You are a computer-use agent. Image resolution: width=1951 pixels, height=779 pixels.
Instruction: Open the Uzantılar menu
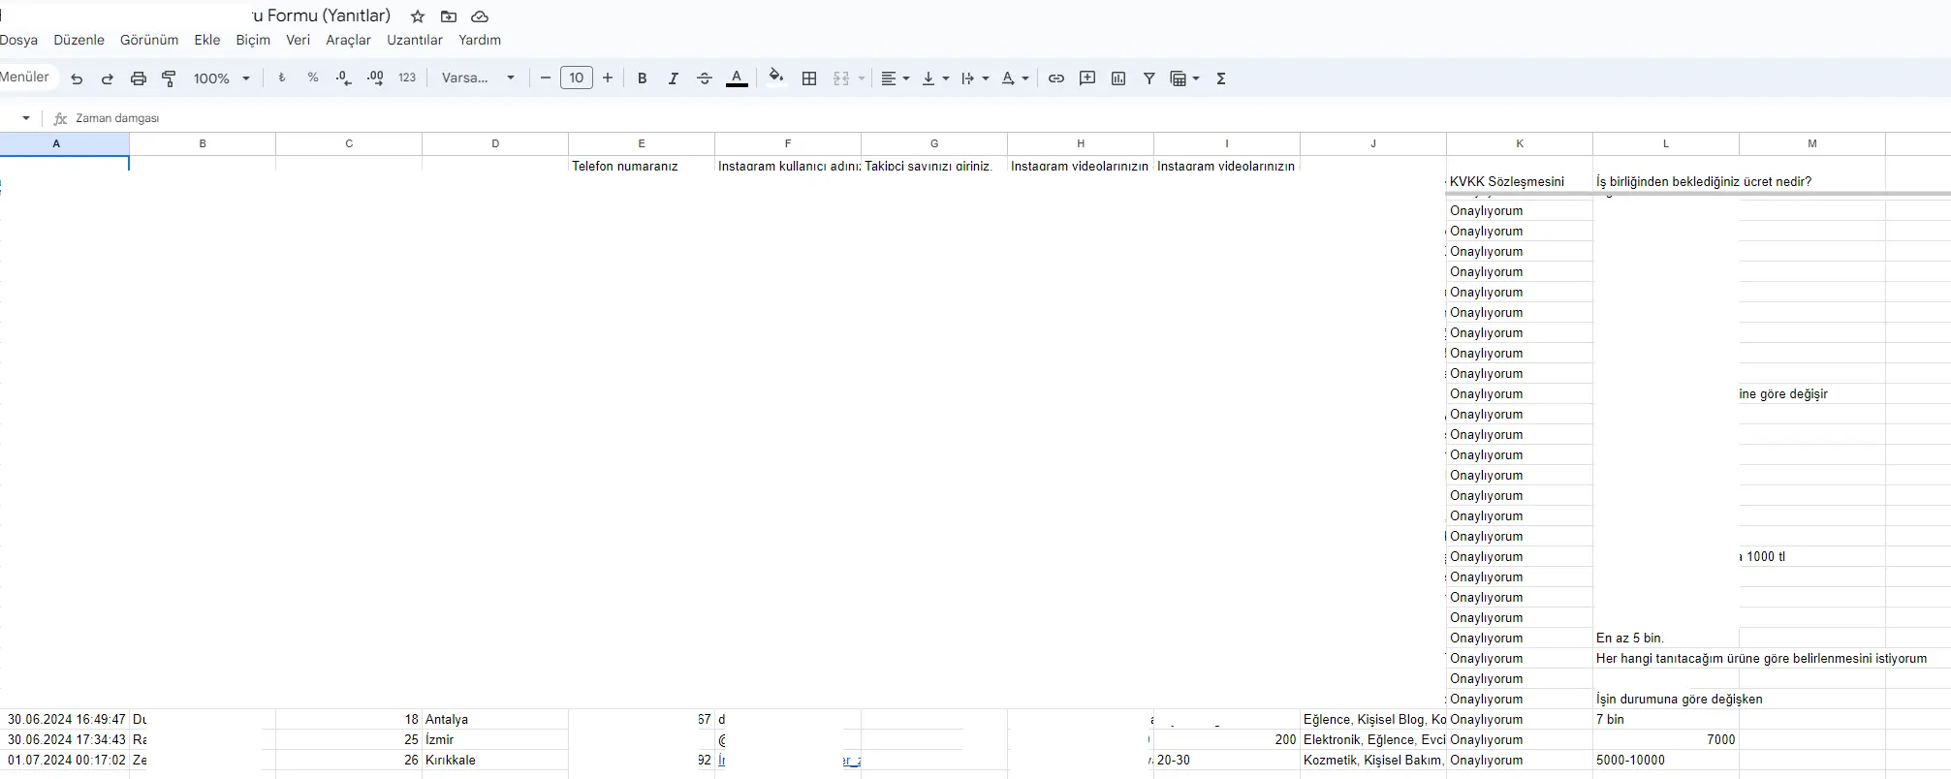tap(415, 40)
